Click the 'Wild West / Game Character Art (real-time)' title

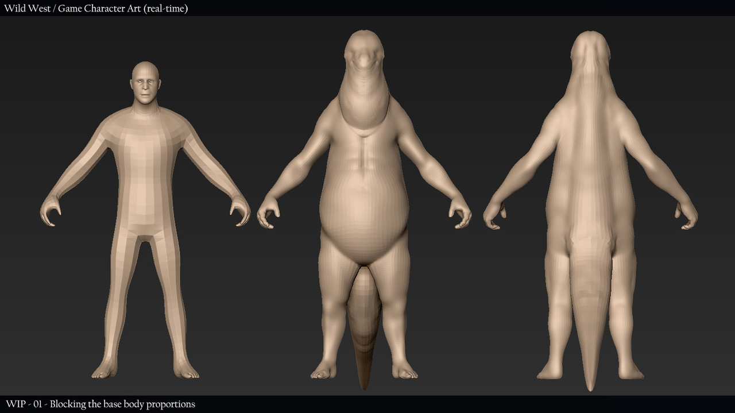(96, 8)
